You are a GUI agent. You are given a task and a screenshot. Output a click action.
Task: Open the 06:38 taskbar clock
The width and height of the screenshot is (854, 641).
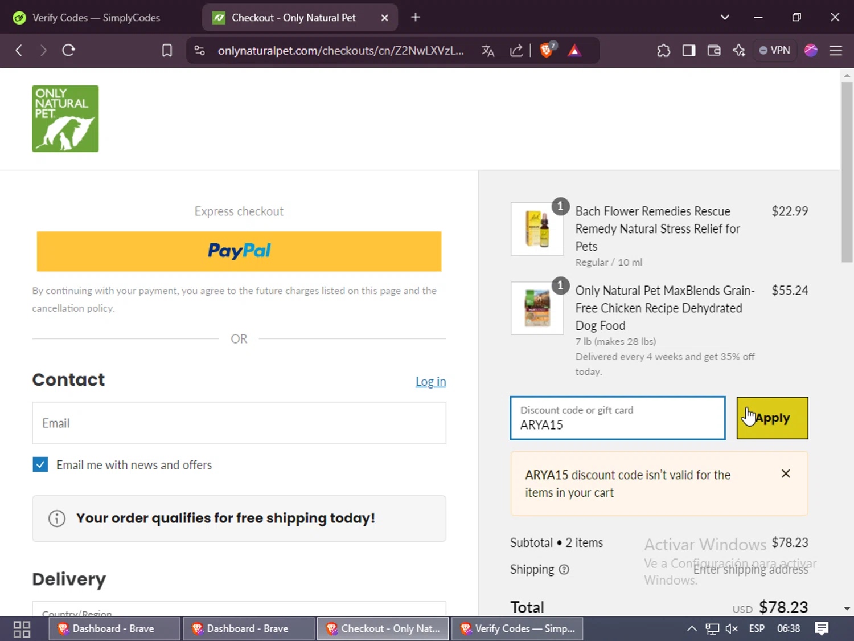click(x=789, y=629)
